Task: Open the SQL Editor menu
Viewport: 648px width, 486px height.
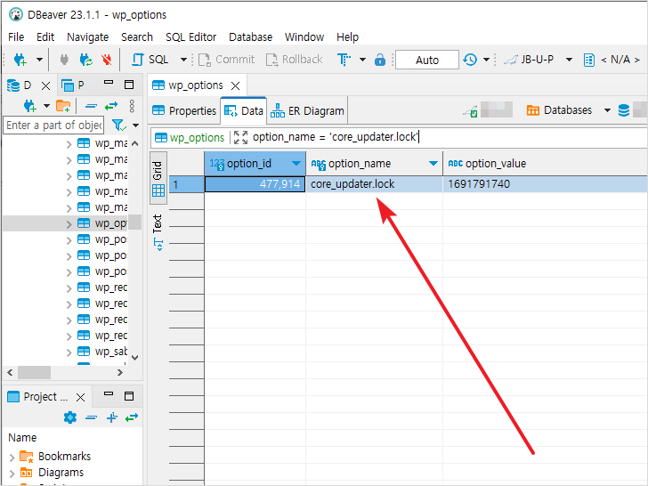Action: (x=190, y=37)
